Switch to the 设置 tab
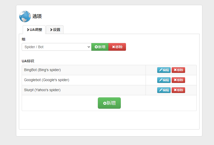The width and height of the screenshot is (214, 145). coord(55,30)
